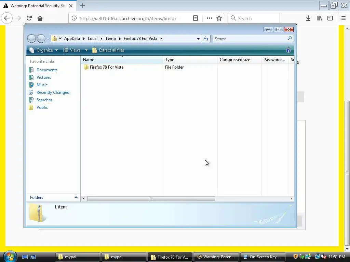Screen dimensions: 350x262
Task: Toggle reader view in address bar
Action: pos(195,18)
